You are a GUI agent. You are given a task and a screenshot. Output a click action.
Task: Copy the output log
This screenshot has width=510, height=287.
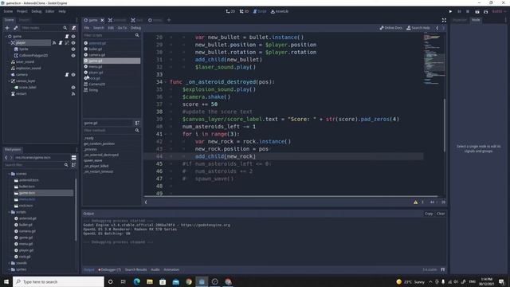[429, 214]
